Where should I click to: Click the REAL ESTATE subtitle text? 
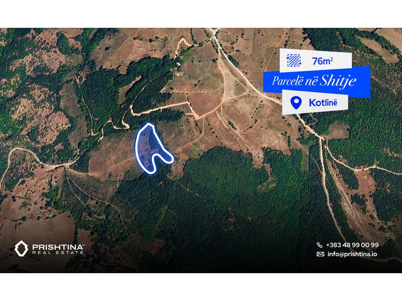coord(58,253)
